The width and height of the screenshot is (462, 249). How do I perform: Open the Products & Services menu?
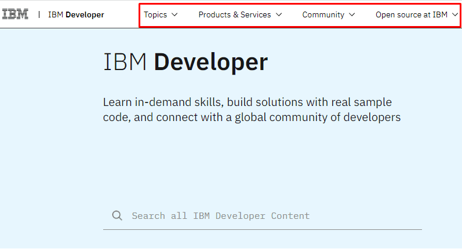(x=234, y=14)
